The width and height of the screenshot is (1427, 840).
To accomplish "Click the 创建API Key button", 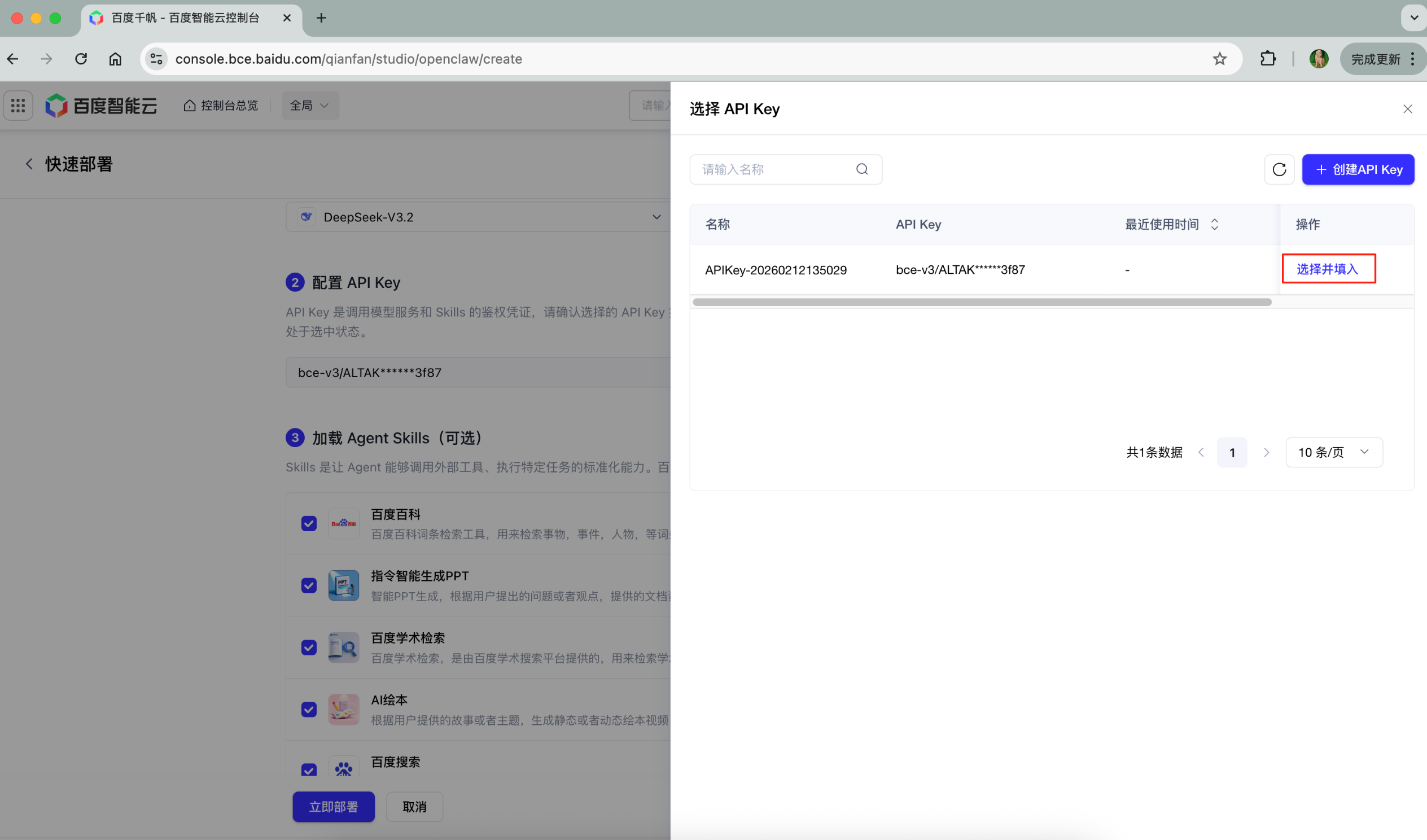I will (1358, 169).
